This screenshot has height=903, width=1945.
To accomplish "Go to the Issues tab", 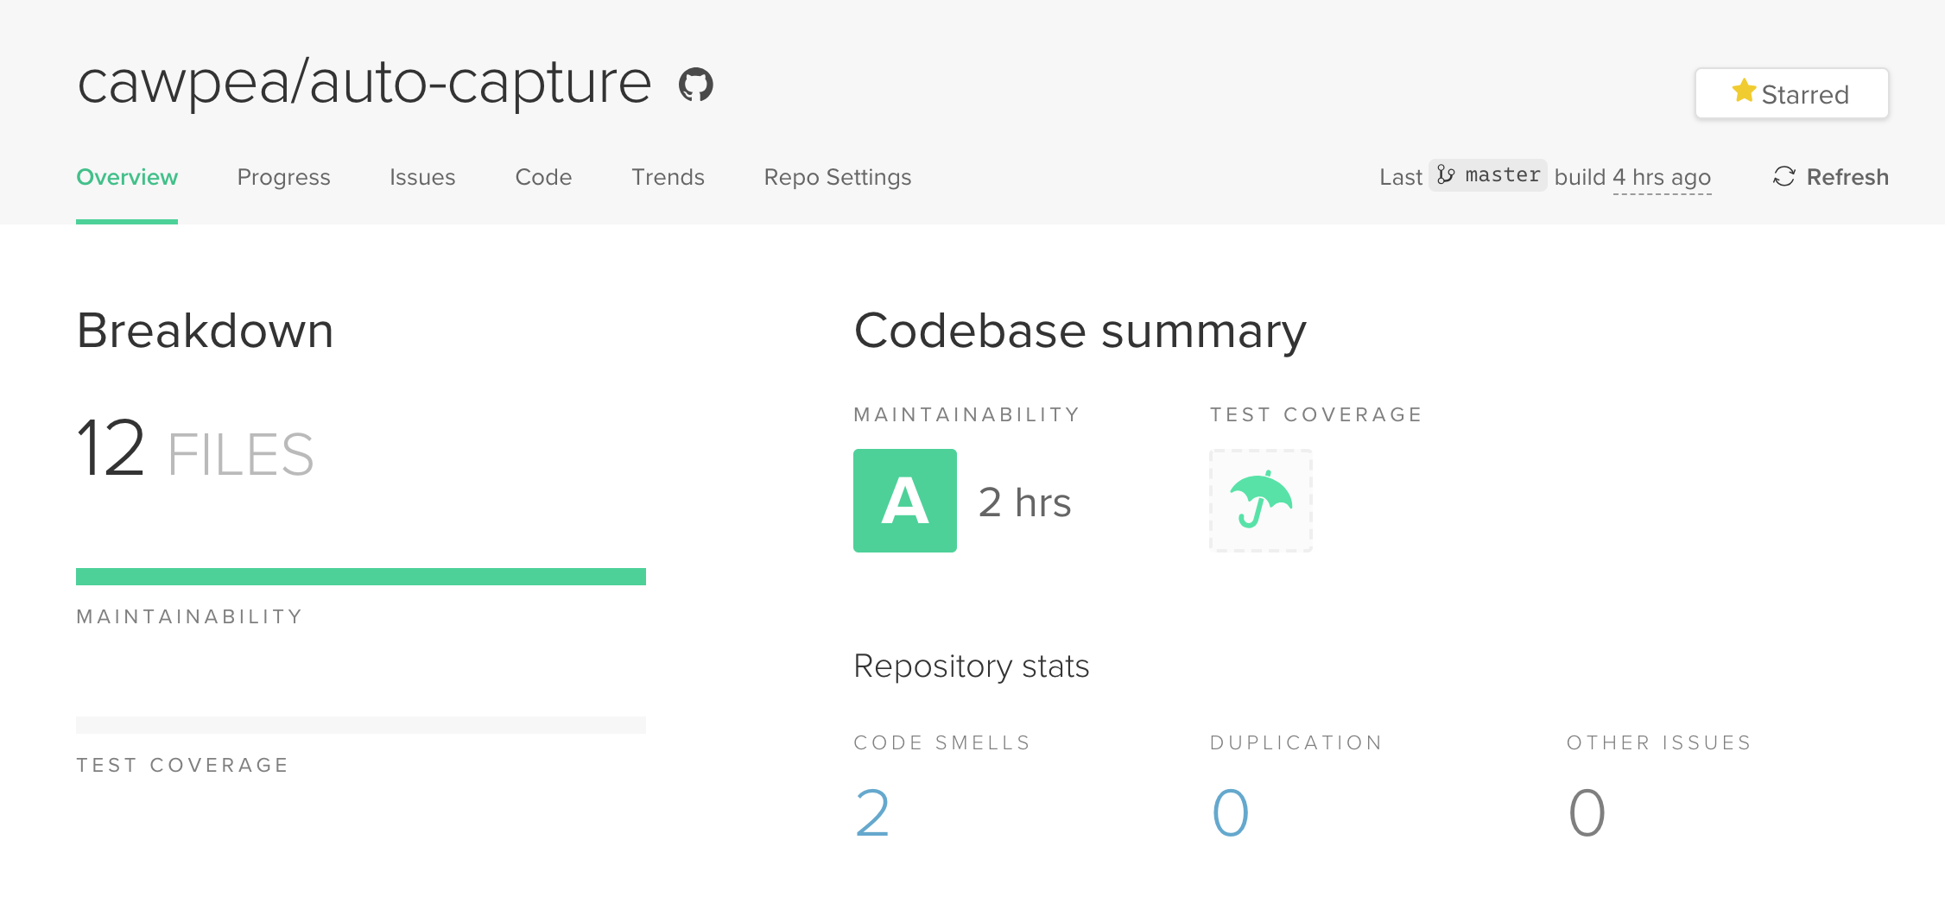I will (422, 177).
